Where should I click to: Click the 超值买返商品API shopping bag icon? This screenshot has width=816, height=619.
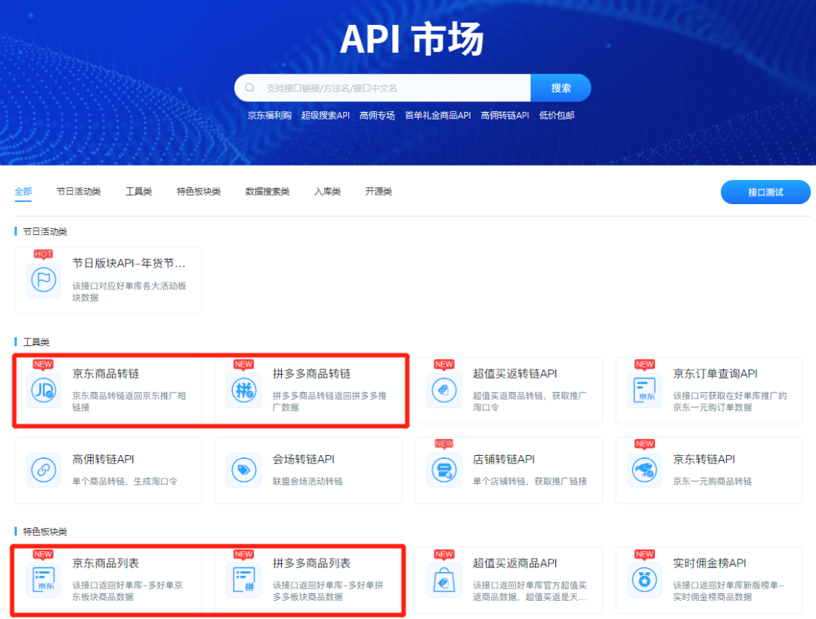pyautogui.click(x=444, y=580)
